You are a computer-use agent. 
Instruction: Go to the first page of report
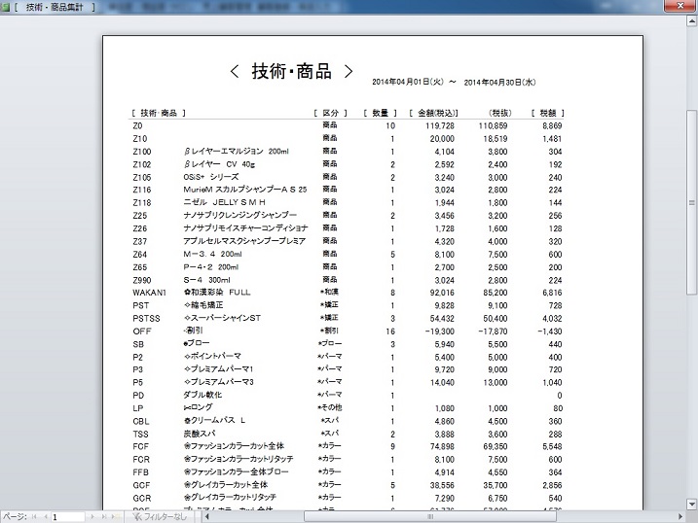coord(34,517)
